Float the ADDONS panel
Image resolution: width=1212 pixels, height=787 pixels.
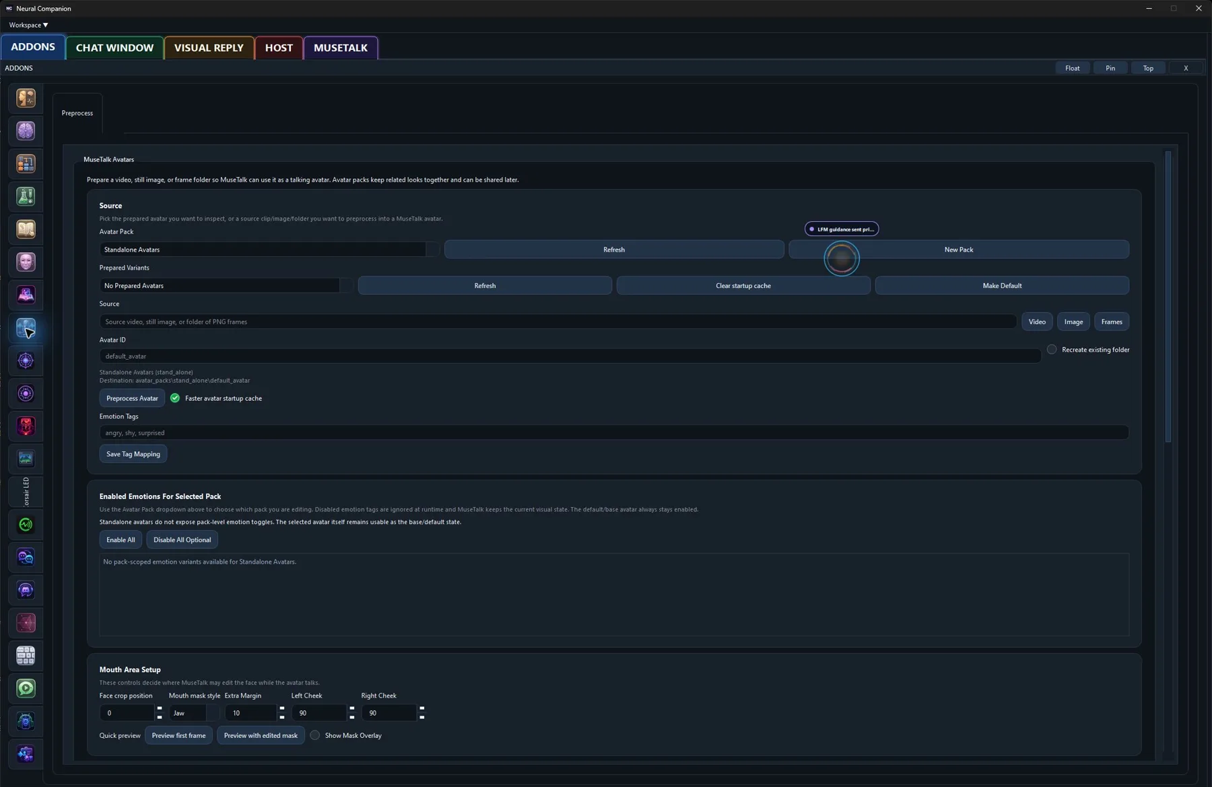(1073, 68)
